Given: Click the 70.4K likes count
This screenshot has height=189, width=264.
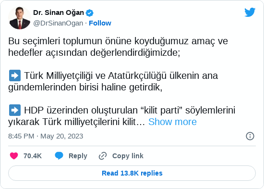Looking at the screenshot, I should (x=33, y=156).
